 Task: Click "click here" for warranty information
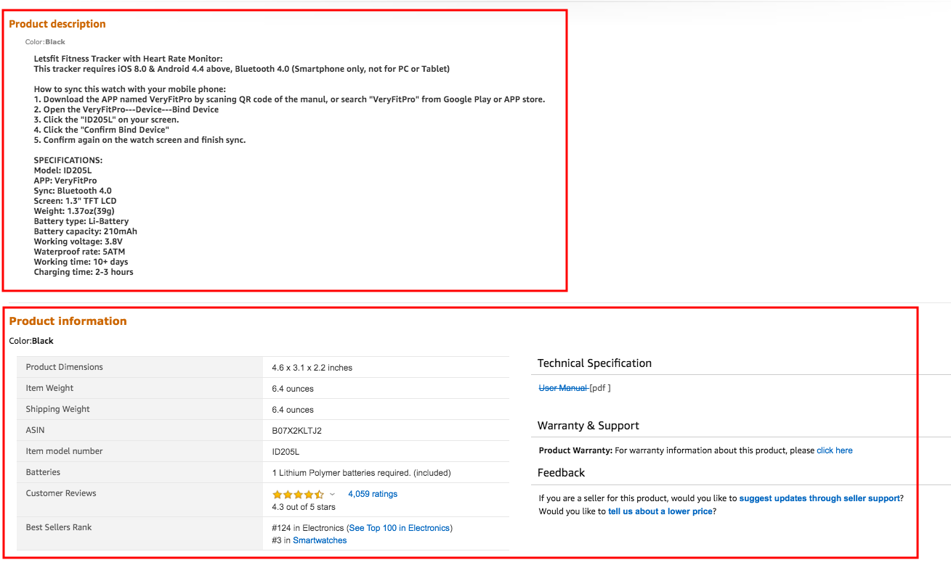834,450
